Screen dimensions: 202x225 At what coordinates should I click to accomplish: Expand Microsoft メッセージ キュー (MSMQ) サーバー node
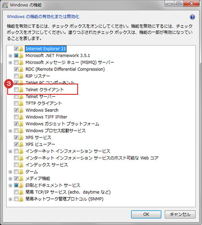point(10,62)
